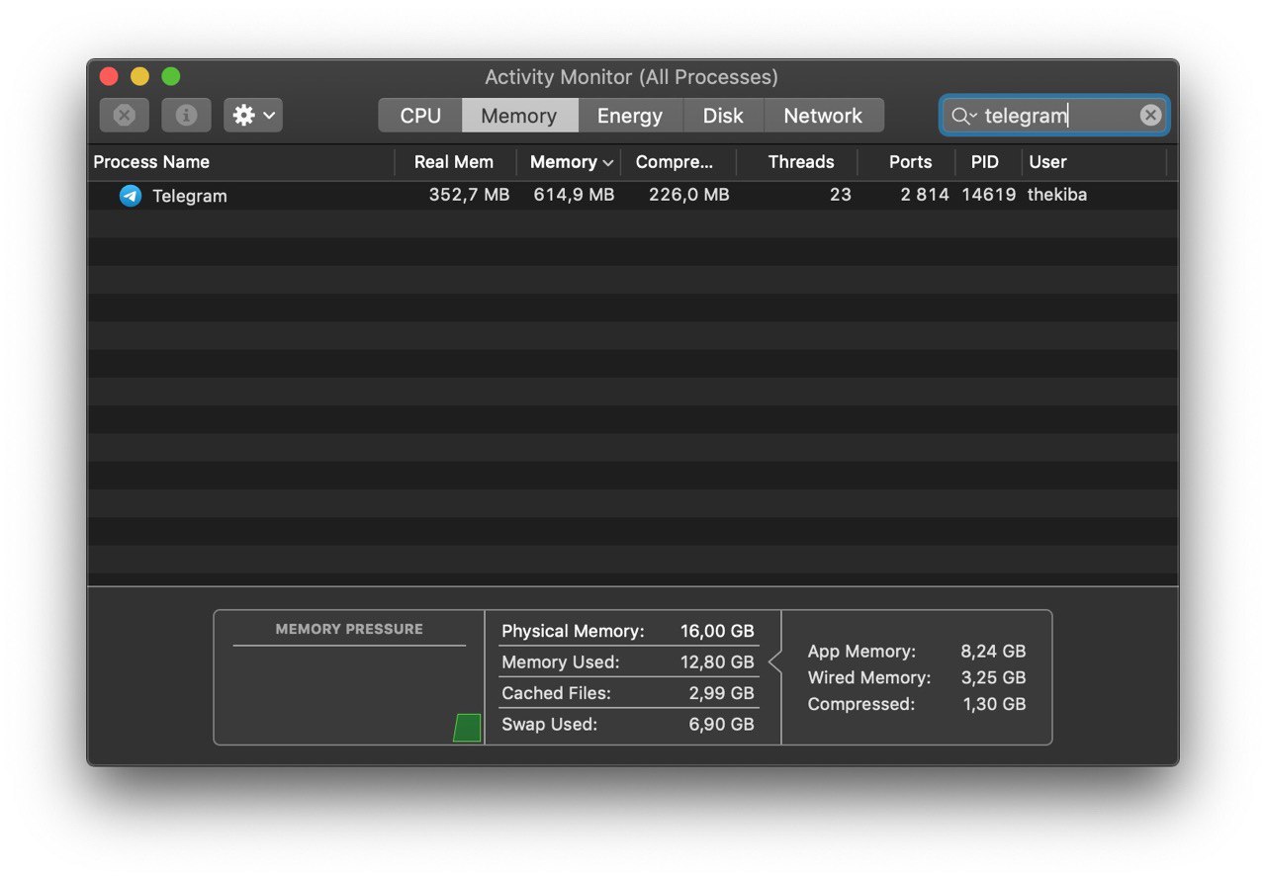This screenshot has height=881, width=1266.
Task: Click the 352,7 MB Real Mem value
Action: [469, 195]
